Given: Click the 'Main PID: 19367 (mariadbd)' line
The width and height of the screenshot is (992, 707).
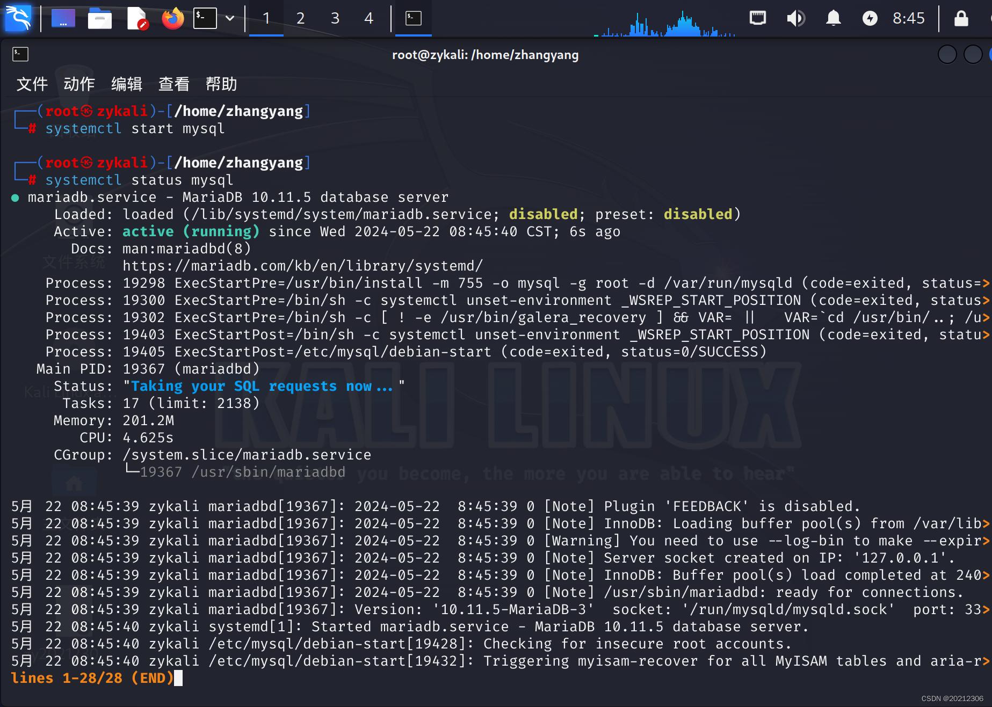Looking at the screenshot, I should tap(148, 369).
